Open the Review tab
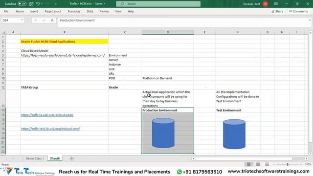Viewport: 313px width, 176px height. pyautogui.click(x=104, y=11)
